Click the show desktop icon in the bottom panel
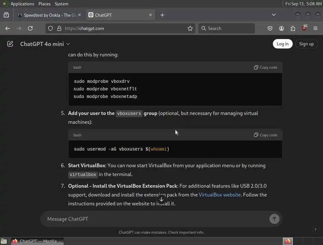Screen dimensions: 323x245 pyautogui.click(x=4, y=241)
